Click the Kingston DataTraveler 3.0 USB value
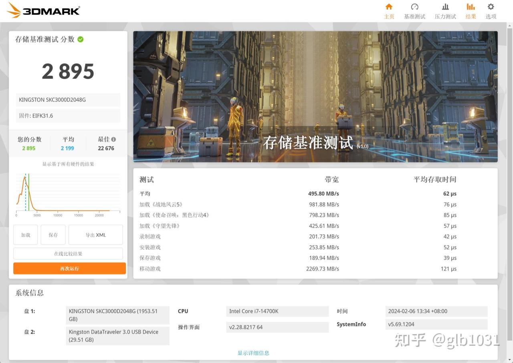The width and height of the screenshot is (513, 363). [118, 336]
